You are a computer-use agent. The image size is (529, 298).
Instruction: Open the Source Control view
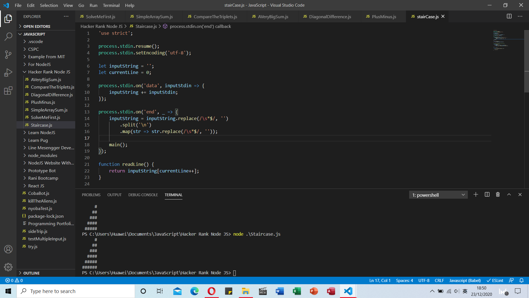[8, 54]
